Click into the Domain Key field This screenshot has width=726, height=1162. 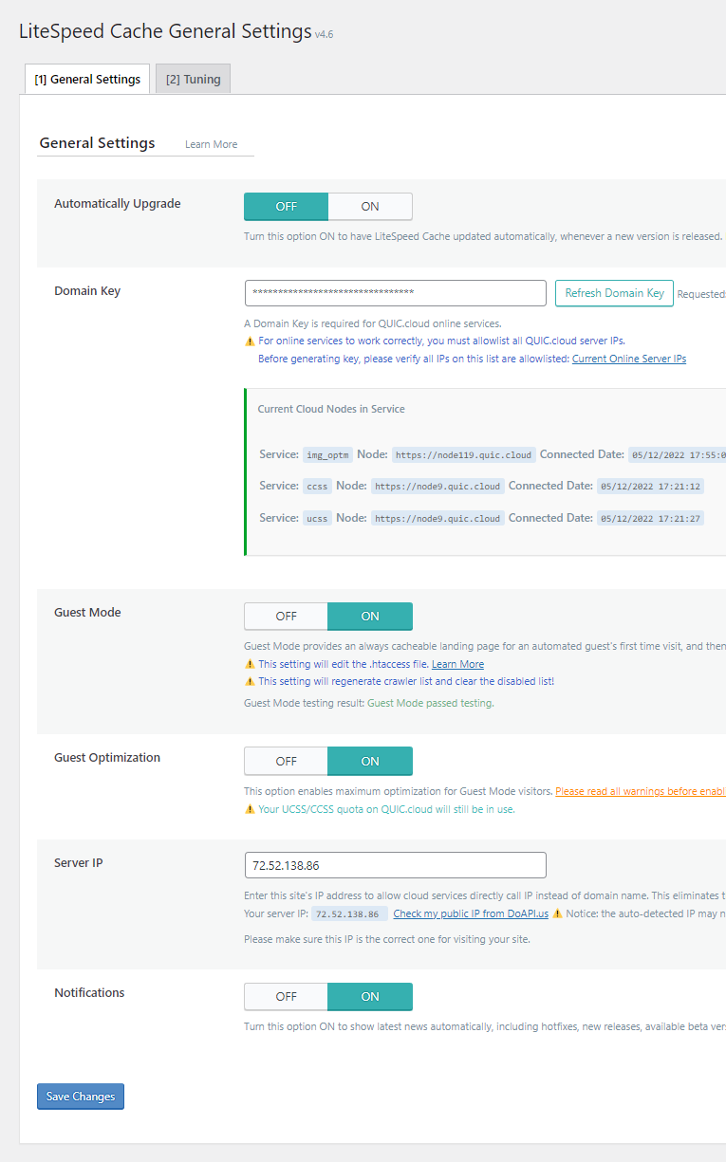[396, 293]
